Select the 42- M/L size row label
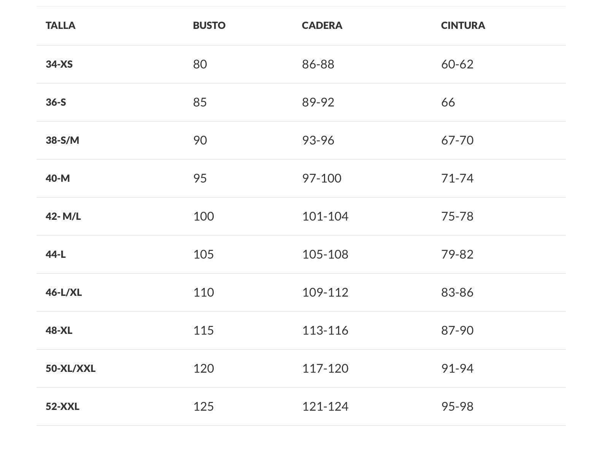 tap(63, 216)
